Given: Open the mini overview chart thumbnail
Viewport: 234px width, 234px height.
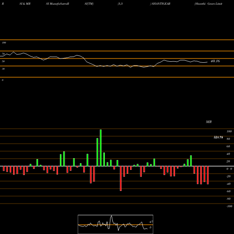Looking at the screenshot, I should point(116,224).
